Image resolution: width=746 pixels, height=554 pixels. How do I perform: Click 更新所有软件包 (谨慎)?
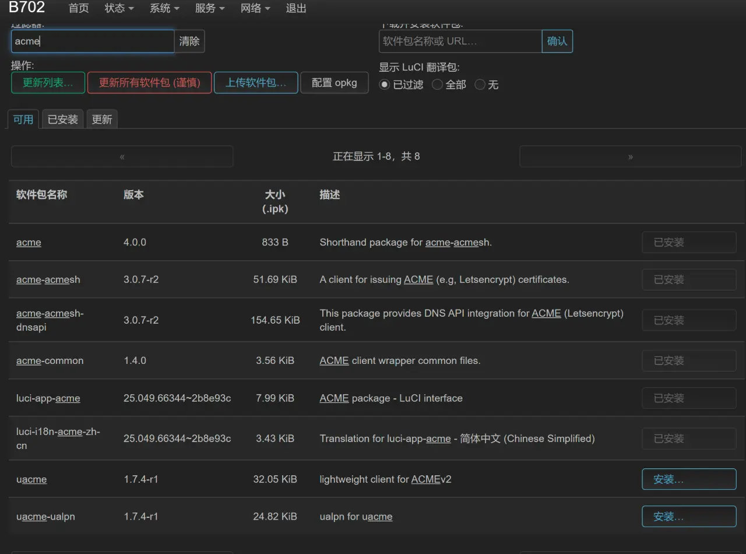[149, 83]
